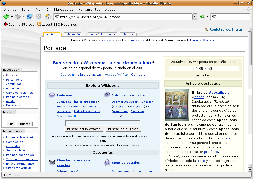Open the Libro de visitas link

coord(89,74)
